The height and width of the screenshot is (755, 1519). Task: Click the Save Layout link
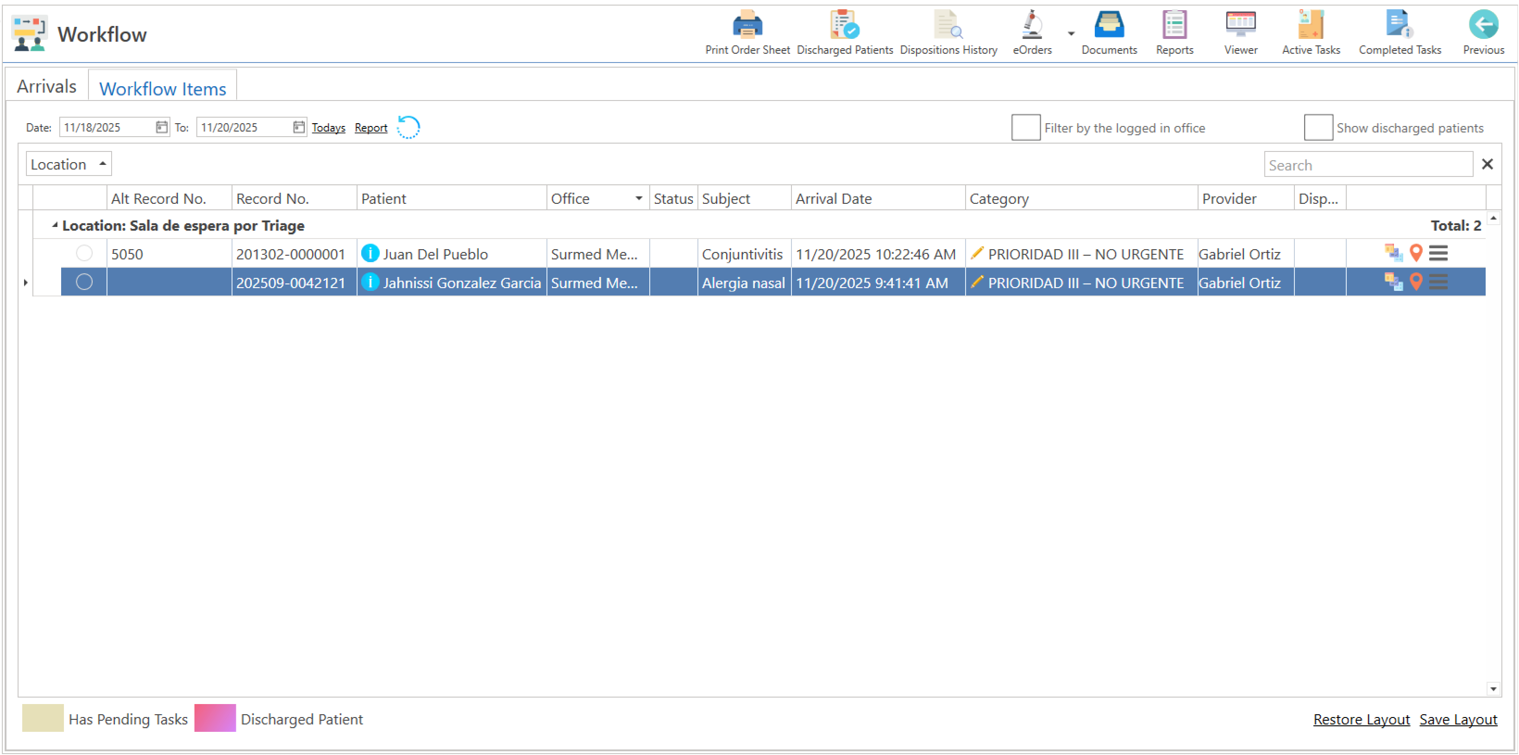[1458, 719]
